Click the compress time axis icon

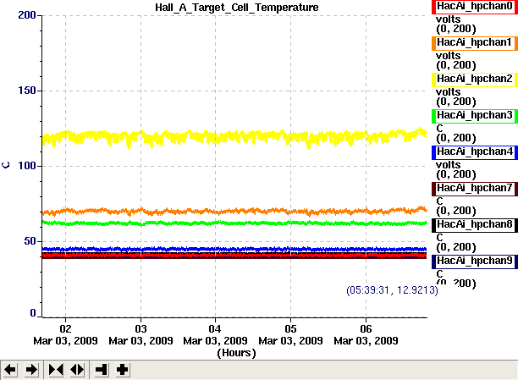tap(56, 370)
